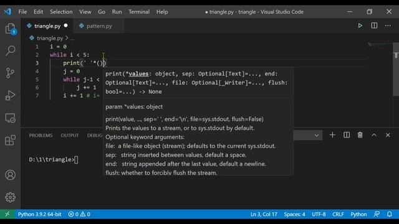399x224 pixels.
Task: Click the code line 'j += 1'
Action: pos(86,87)
